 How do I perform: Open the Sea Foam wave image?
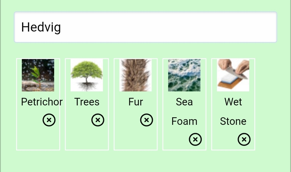(184, 75)
